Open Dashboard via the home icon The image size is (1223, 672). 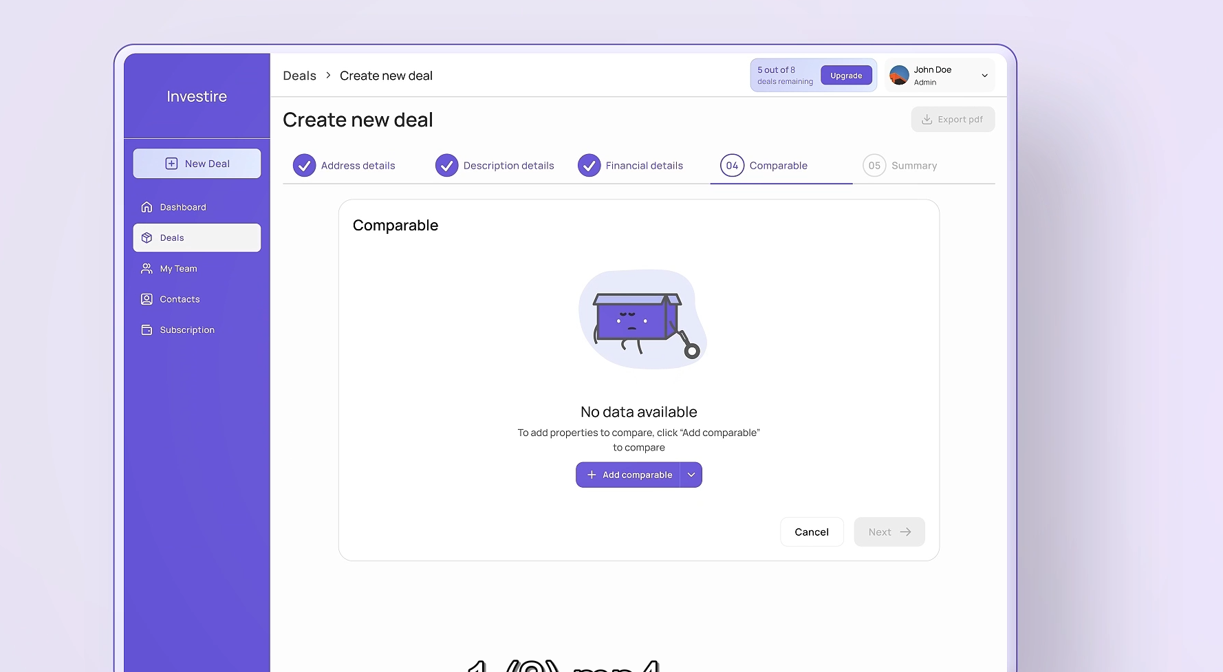click(x=147, y=207)
